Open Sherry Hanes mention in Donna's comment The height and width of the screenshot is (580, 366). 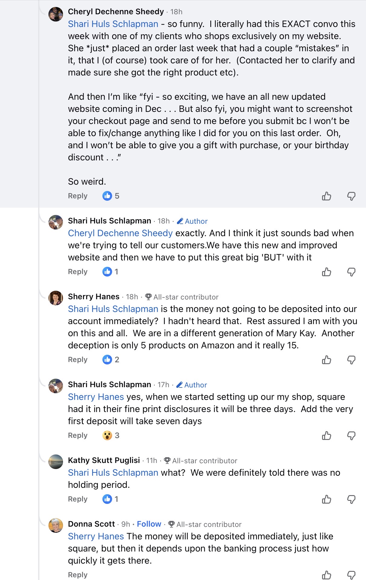tap(96, 536)
